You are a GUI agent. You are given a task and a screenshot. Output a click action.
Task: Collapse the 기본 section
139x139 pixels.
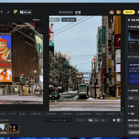(x=129, y=113)
